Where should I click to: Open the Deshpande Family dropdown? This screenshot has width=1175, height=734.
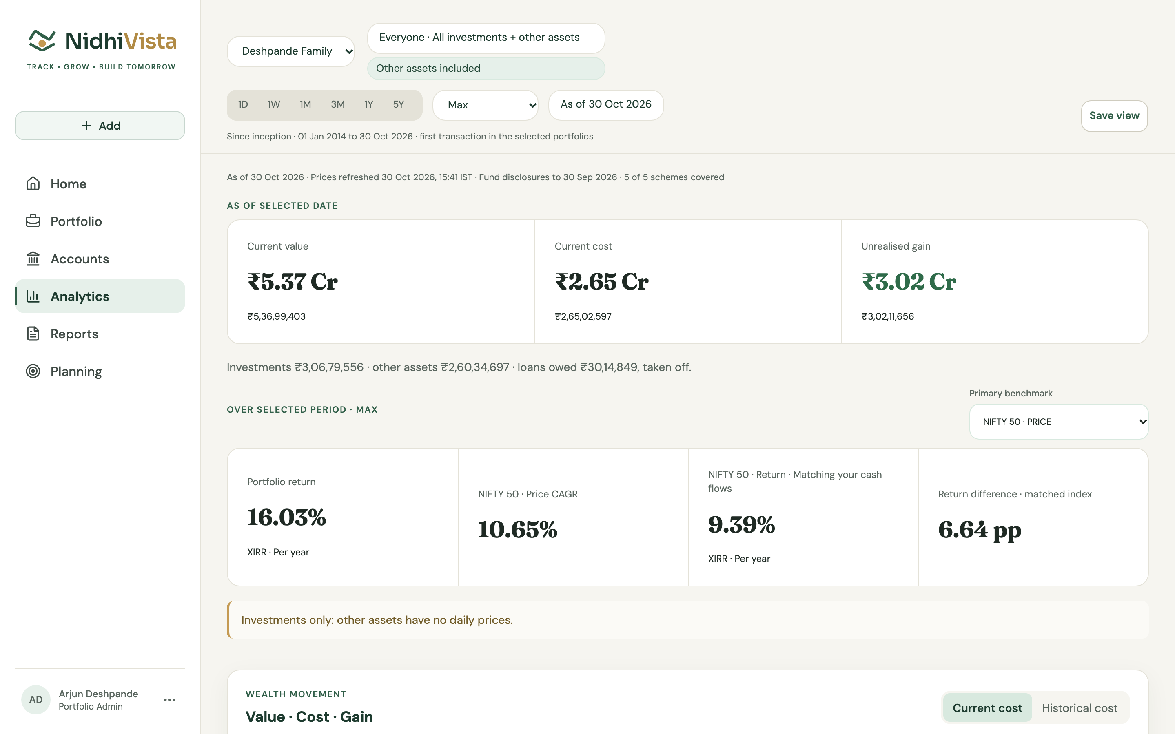click(291, 51)
